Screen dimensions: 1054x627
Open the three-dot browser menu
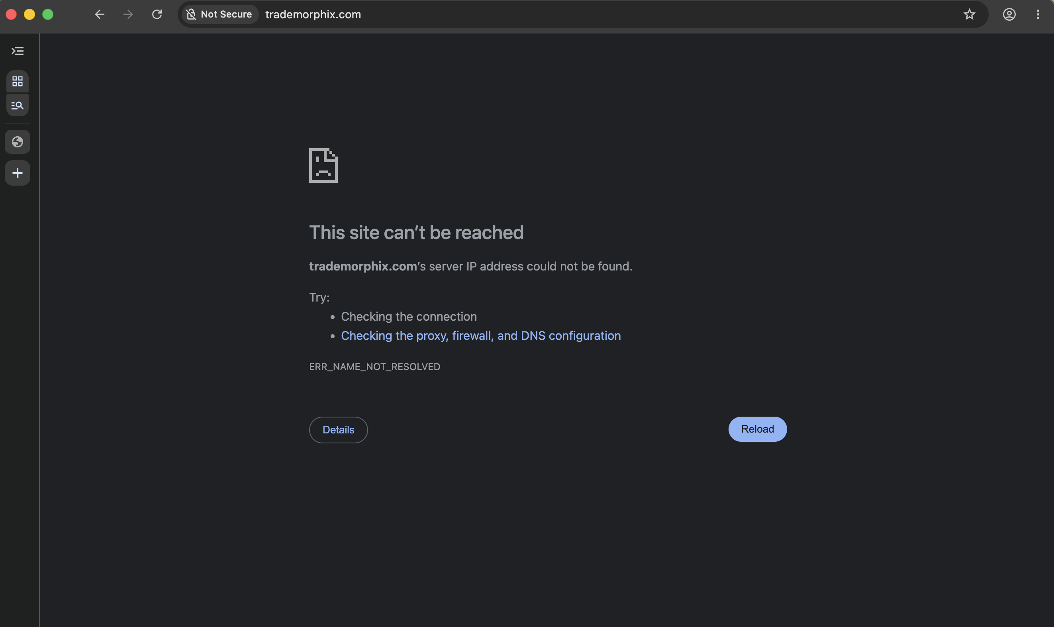1038,14
